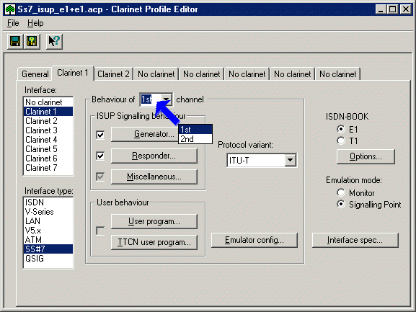This screenshot has height=312, width=416.
Task: Close the Clarinet Profile Editor window
Action: (x=406, y=9)
